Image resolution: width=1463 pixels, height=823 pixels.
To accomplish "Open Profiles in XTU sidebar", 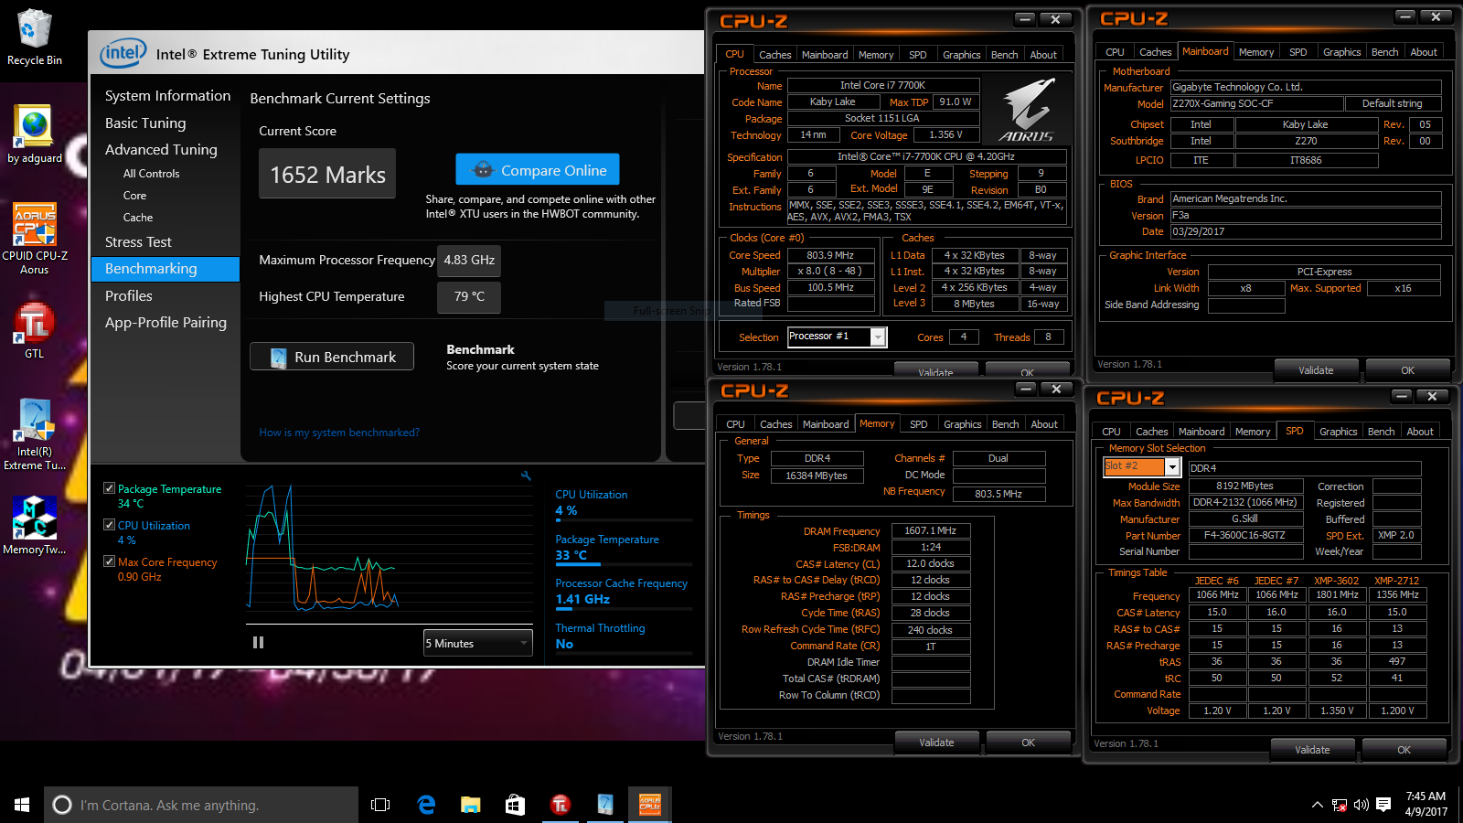I will tap(128, 296).
